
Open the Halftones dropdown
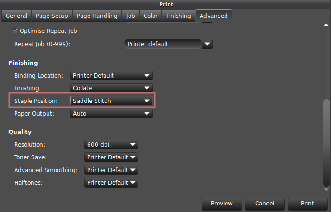coord(111,183)
